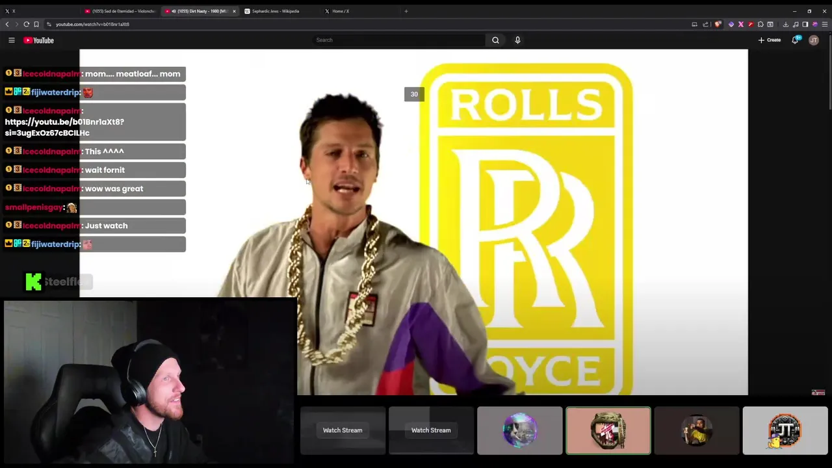Close the Dirt Nasty tab

(234, 11)
